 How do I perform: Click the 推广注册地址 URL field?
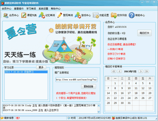pyautogui.click(x=76, y=80)
